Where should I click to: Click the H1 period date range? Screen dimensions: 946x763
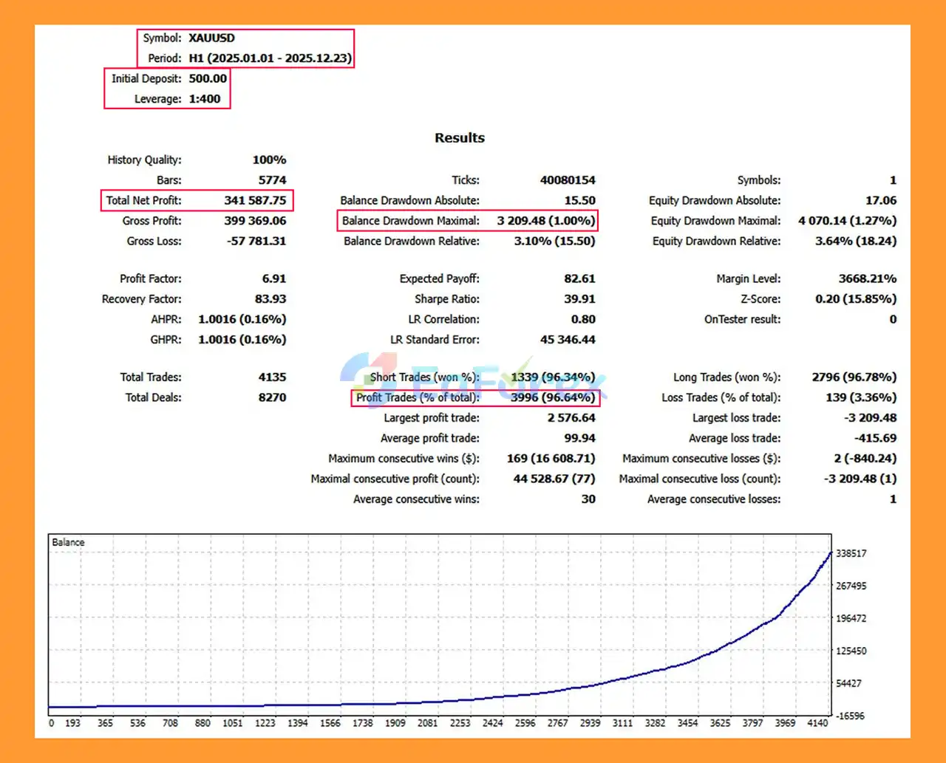pyautogui.click(x=270, y=58)
